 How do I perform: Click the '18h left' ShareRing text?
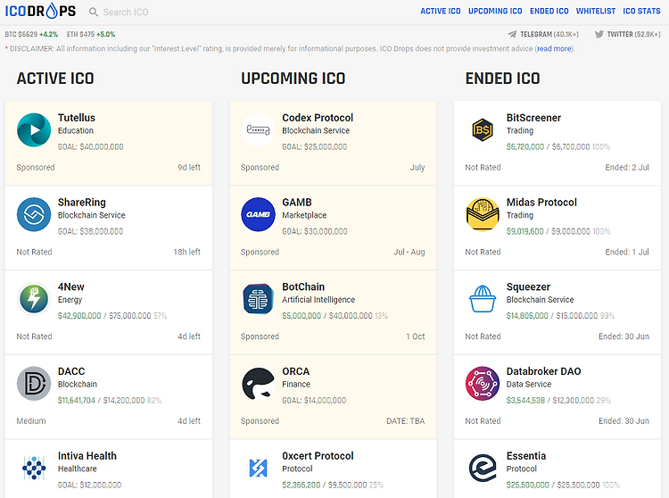(x=187, y=252)
